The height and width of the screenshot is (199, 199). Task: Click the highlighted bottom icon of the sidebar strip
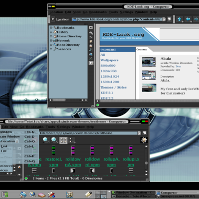click(91, 63)
